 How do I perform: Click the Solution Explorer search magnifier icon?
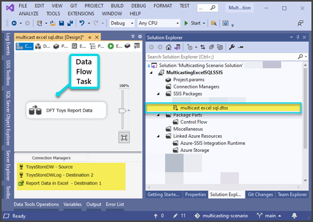301,57
